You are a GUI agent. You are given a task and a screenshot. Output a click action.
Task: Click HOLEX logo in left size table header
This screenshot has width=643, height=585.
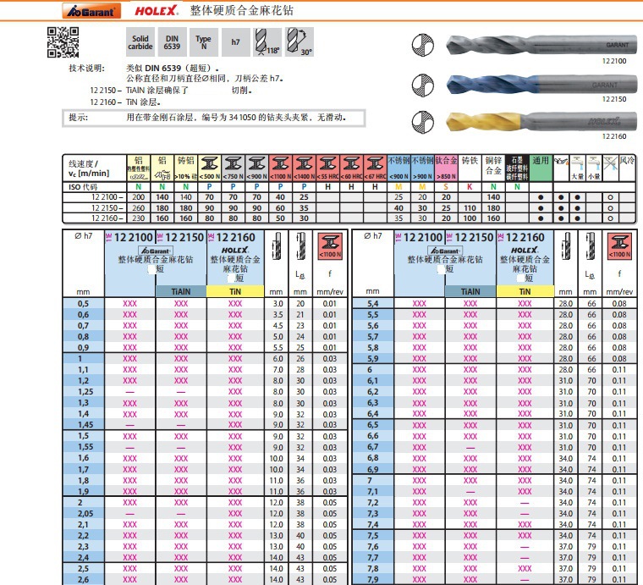[235, 250]
